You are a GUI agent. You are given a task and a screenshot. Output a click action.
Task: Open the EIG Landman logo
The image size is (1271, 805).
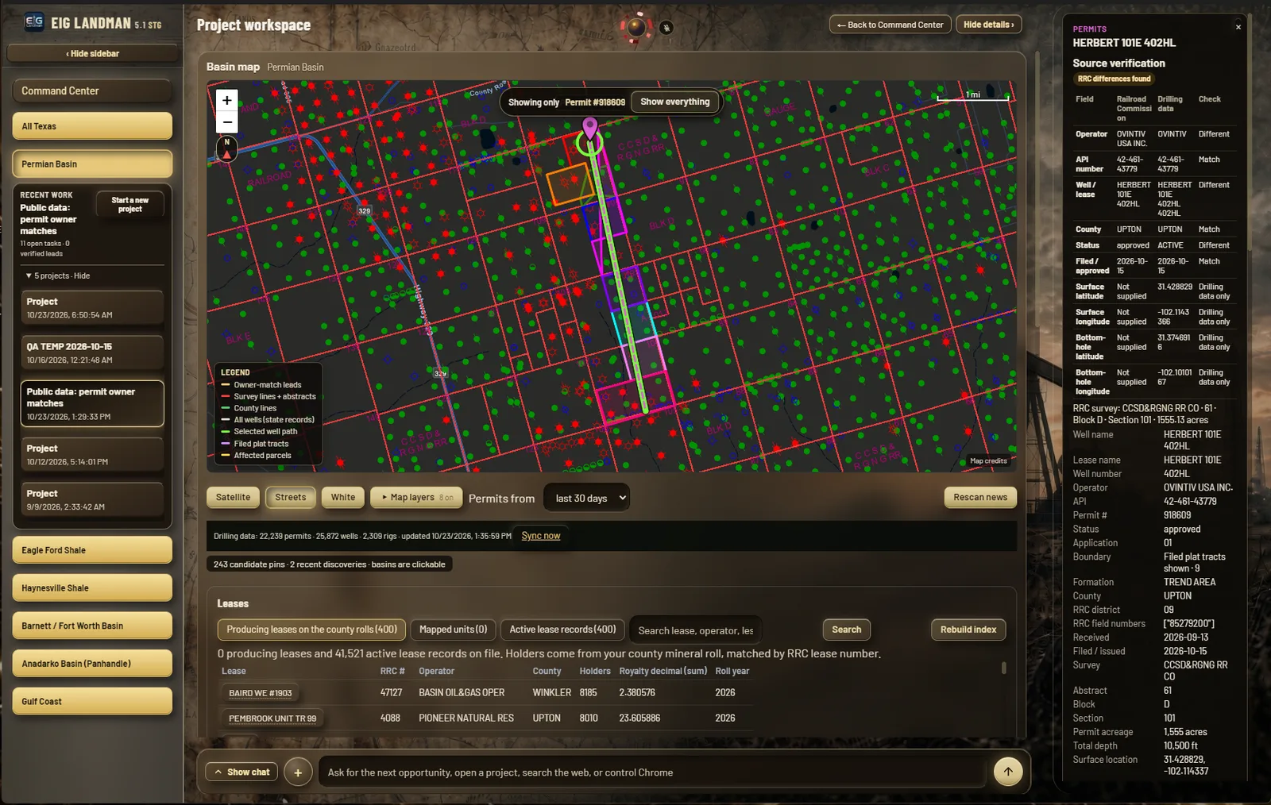pyautogui.click(x=34, y=23)
